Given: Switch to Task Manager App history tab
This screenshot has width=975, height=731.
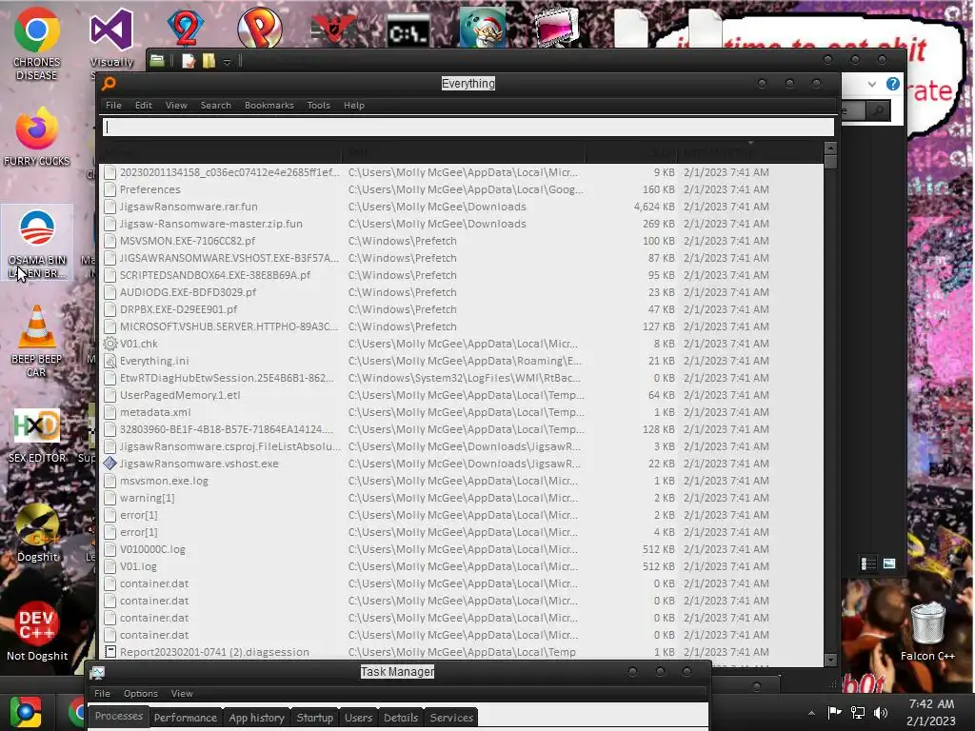Looking at the screenshot, I should pyautogui.click(x=256, y=718).
